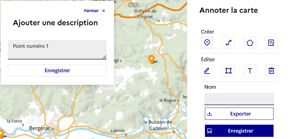The width and height of the screenshot is (291, 139).
Task: Select the point marker creation tool
Action: [x=207, y=43]
